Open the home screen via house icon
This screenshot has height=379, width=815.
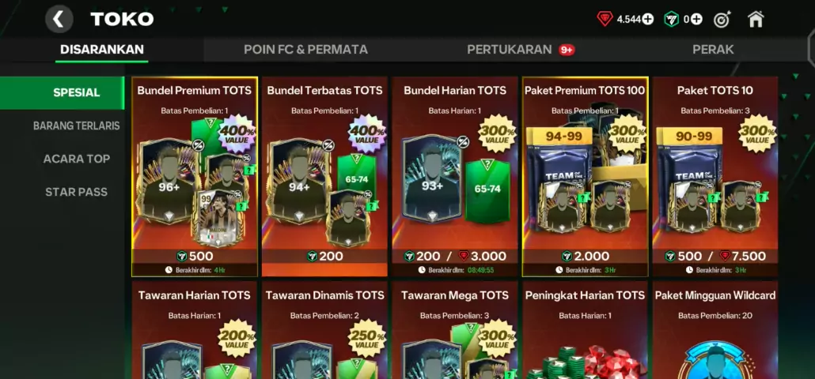tap(755, 19)
